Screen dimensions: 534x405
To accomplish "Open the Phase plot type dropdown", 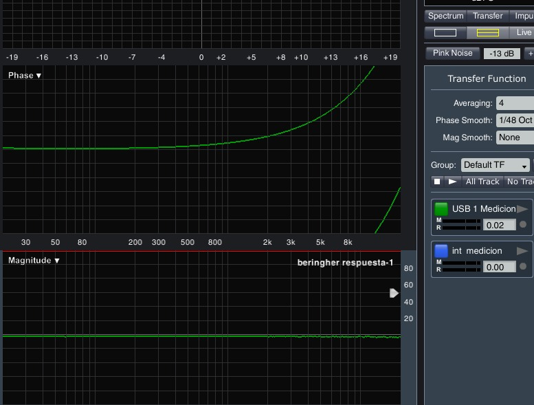I will [25, 75].
